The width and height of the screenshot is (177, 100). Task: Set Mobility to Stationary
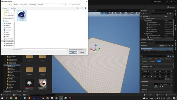162,79
